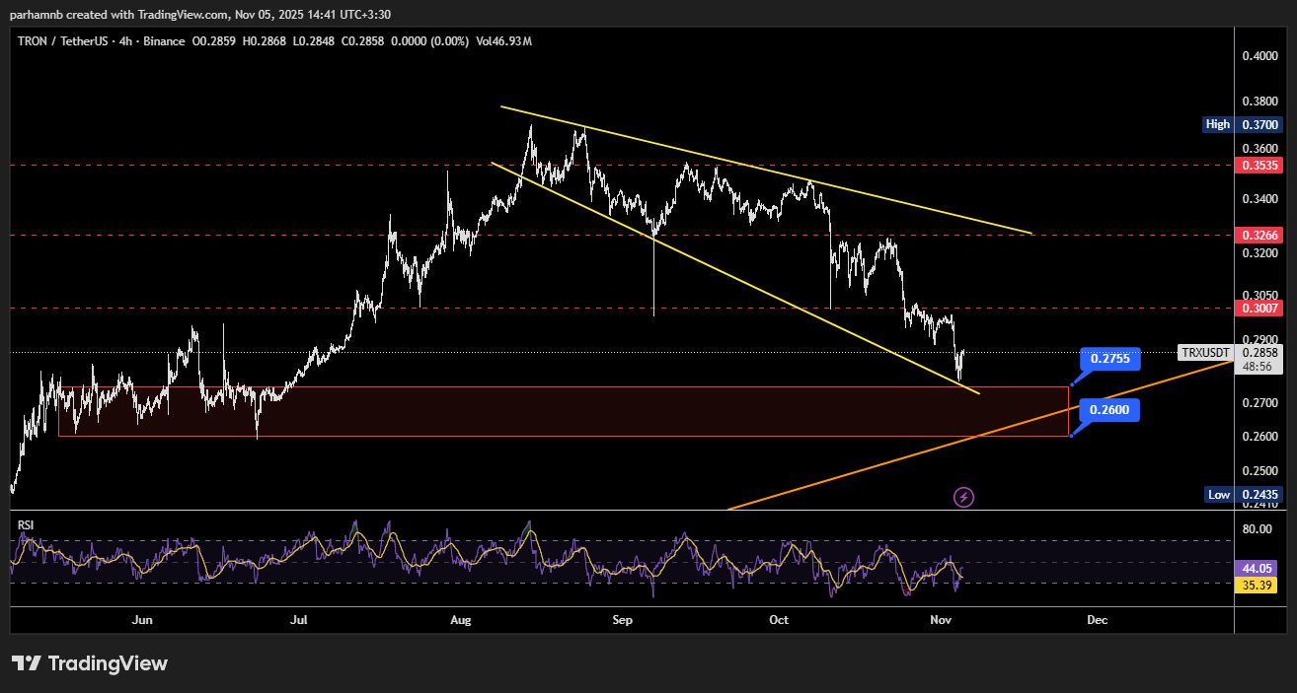Click the Aug label on time axis
The image size is (1297, 693).
pyautogui.click(x=460, y=620)
